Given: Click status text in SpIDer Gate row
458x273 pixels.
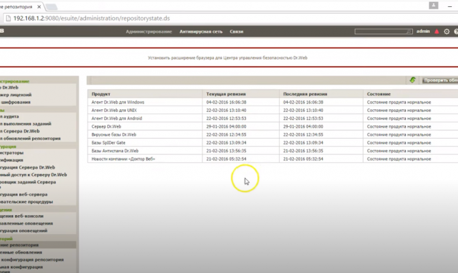Looking at the screenshot, I should point(399,143).
